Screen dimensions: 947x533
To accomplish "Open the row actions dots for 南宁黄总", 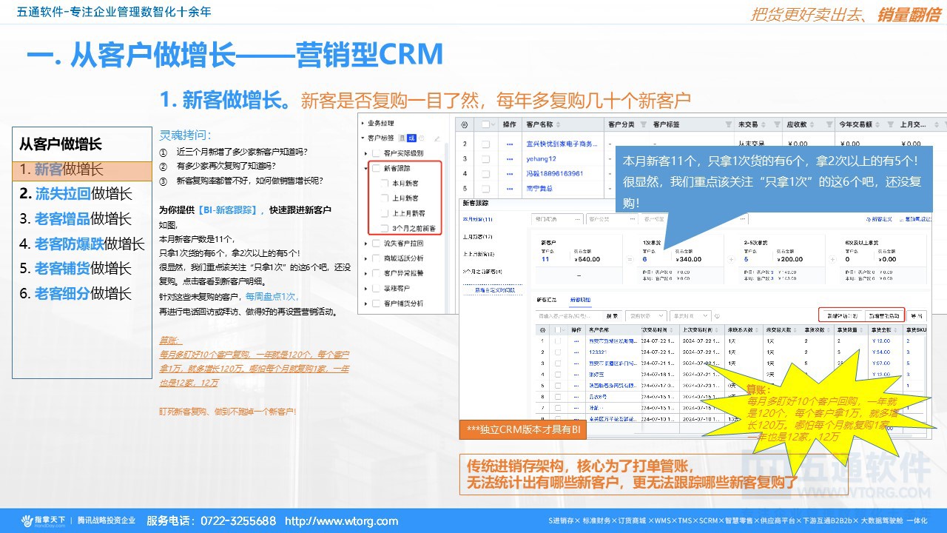I will 510,189.
